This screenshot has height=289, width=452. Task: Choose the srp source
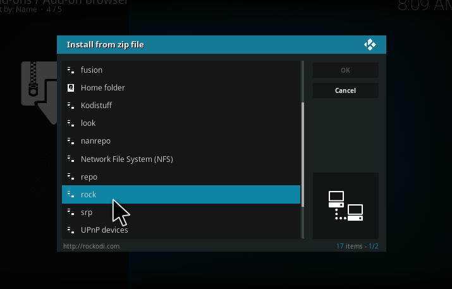click(181, 212)
